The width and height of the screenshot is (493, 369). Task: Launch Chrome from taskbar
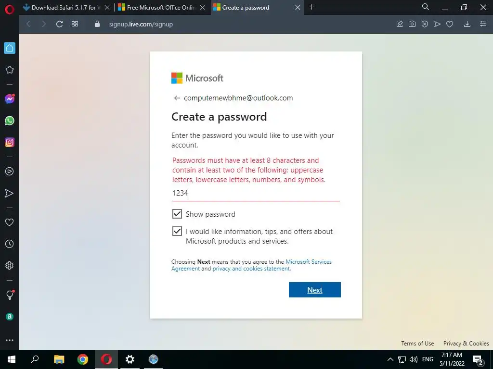[83, 359]
